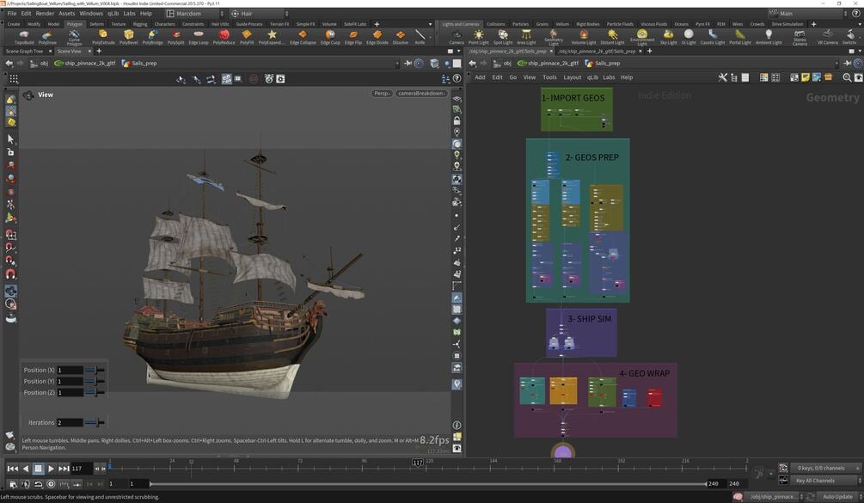Click the Edge Collapse tool

[303, 37]
